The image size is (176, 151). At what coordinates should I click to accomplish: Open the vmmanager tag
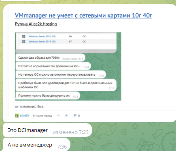(28, 106)
